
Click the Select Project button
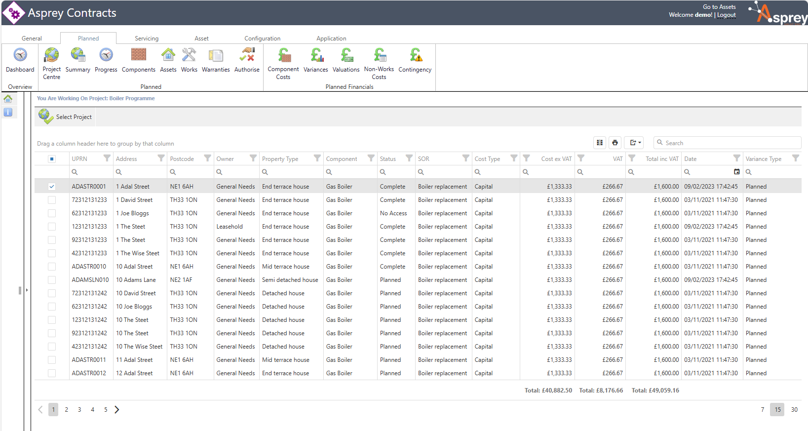(66, 117)
